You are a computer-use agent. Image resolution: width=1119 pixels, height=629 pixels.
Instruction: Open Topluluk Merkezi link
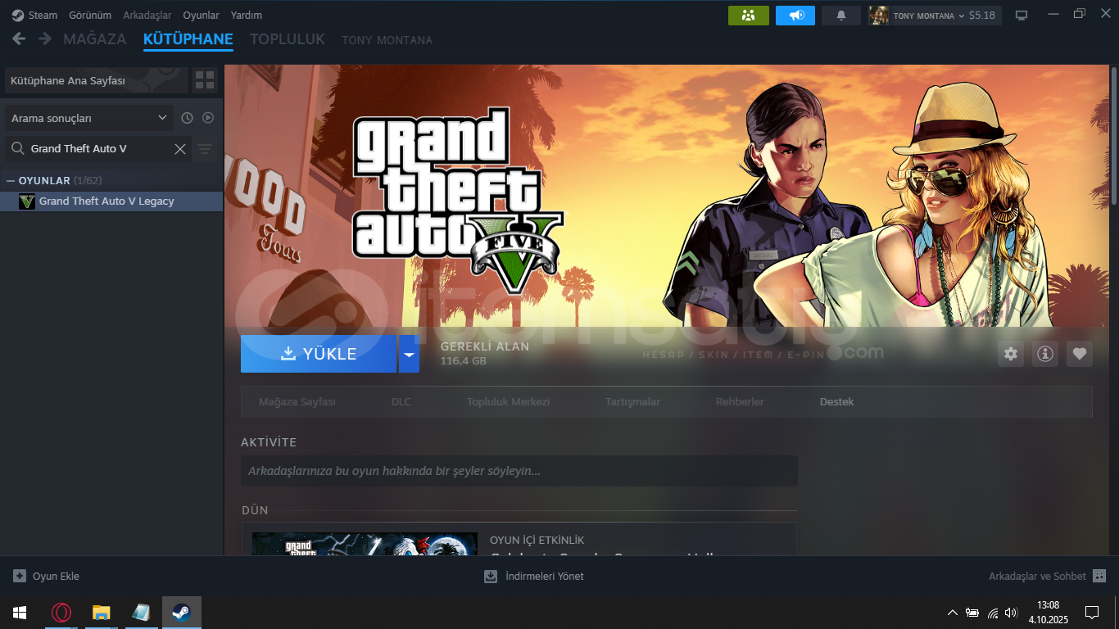coord(508,402)
